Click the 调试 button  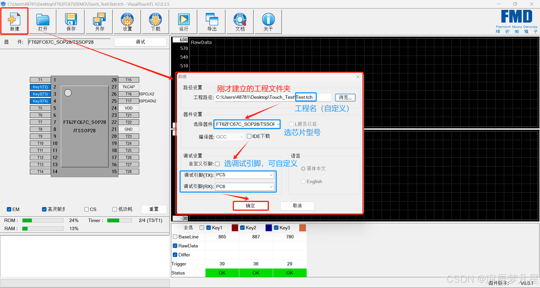140,42
